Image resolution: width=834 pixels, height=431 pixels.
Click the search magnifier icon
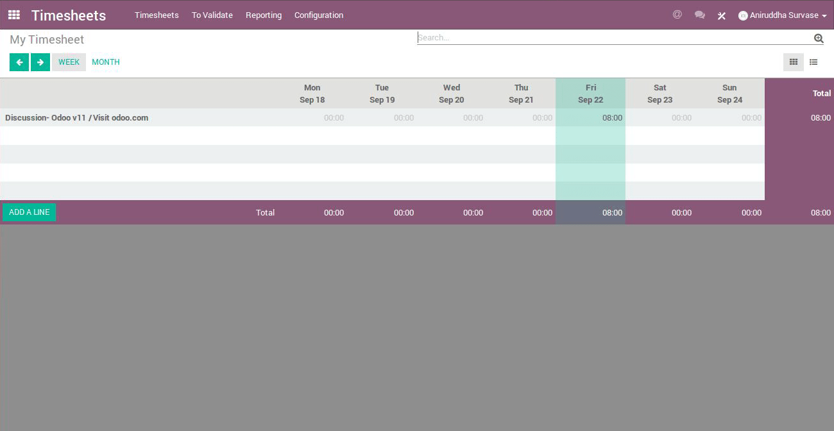coord(819,38)
